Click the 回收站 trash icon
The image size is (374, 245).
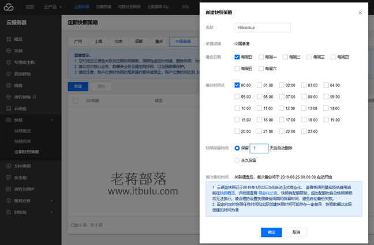pos(9,212)
